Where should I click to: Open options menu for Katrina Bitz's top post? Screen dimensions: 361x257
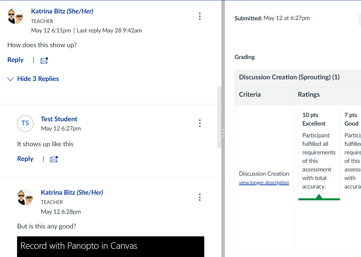pos(200,16)
